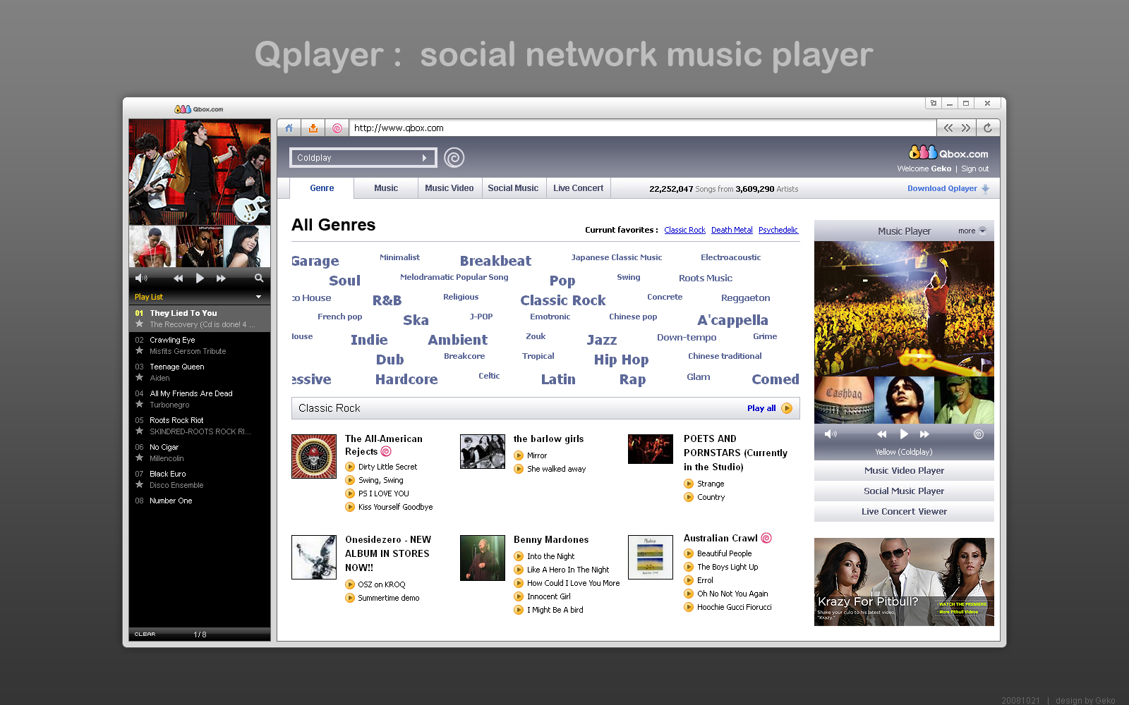Play the song Strange
The image size is (1129, 705).
(x=689, y=484)
